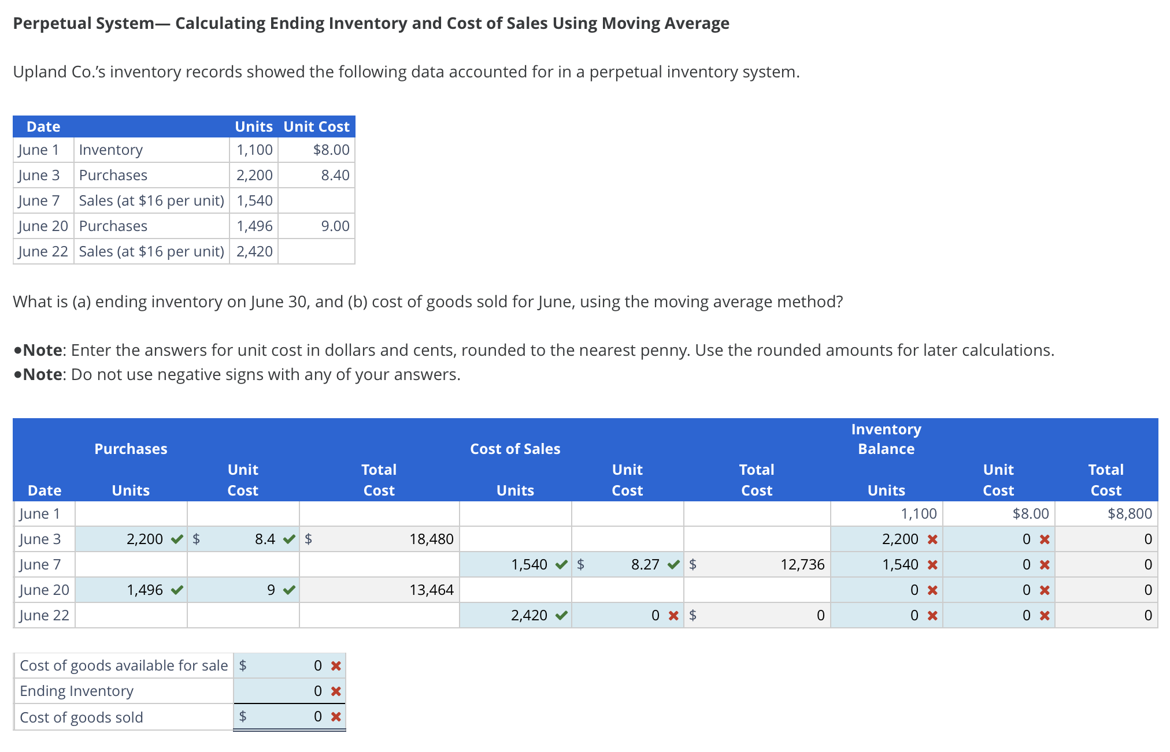Image resolution: width=1170 pixels, height=752 pixels.
Task: Click the red X beside June 20 inventory balance units
Action: point(931,590)
